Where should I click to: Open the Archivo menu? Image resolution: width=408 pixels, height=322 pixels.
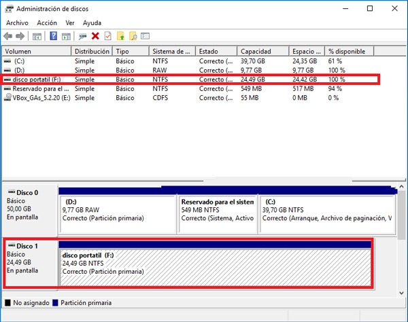click(17, 23)
